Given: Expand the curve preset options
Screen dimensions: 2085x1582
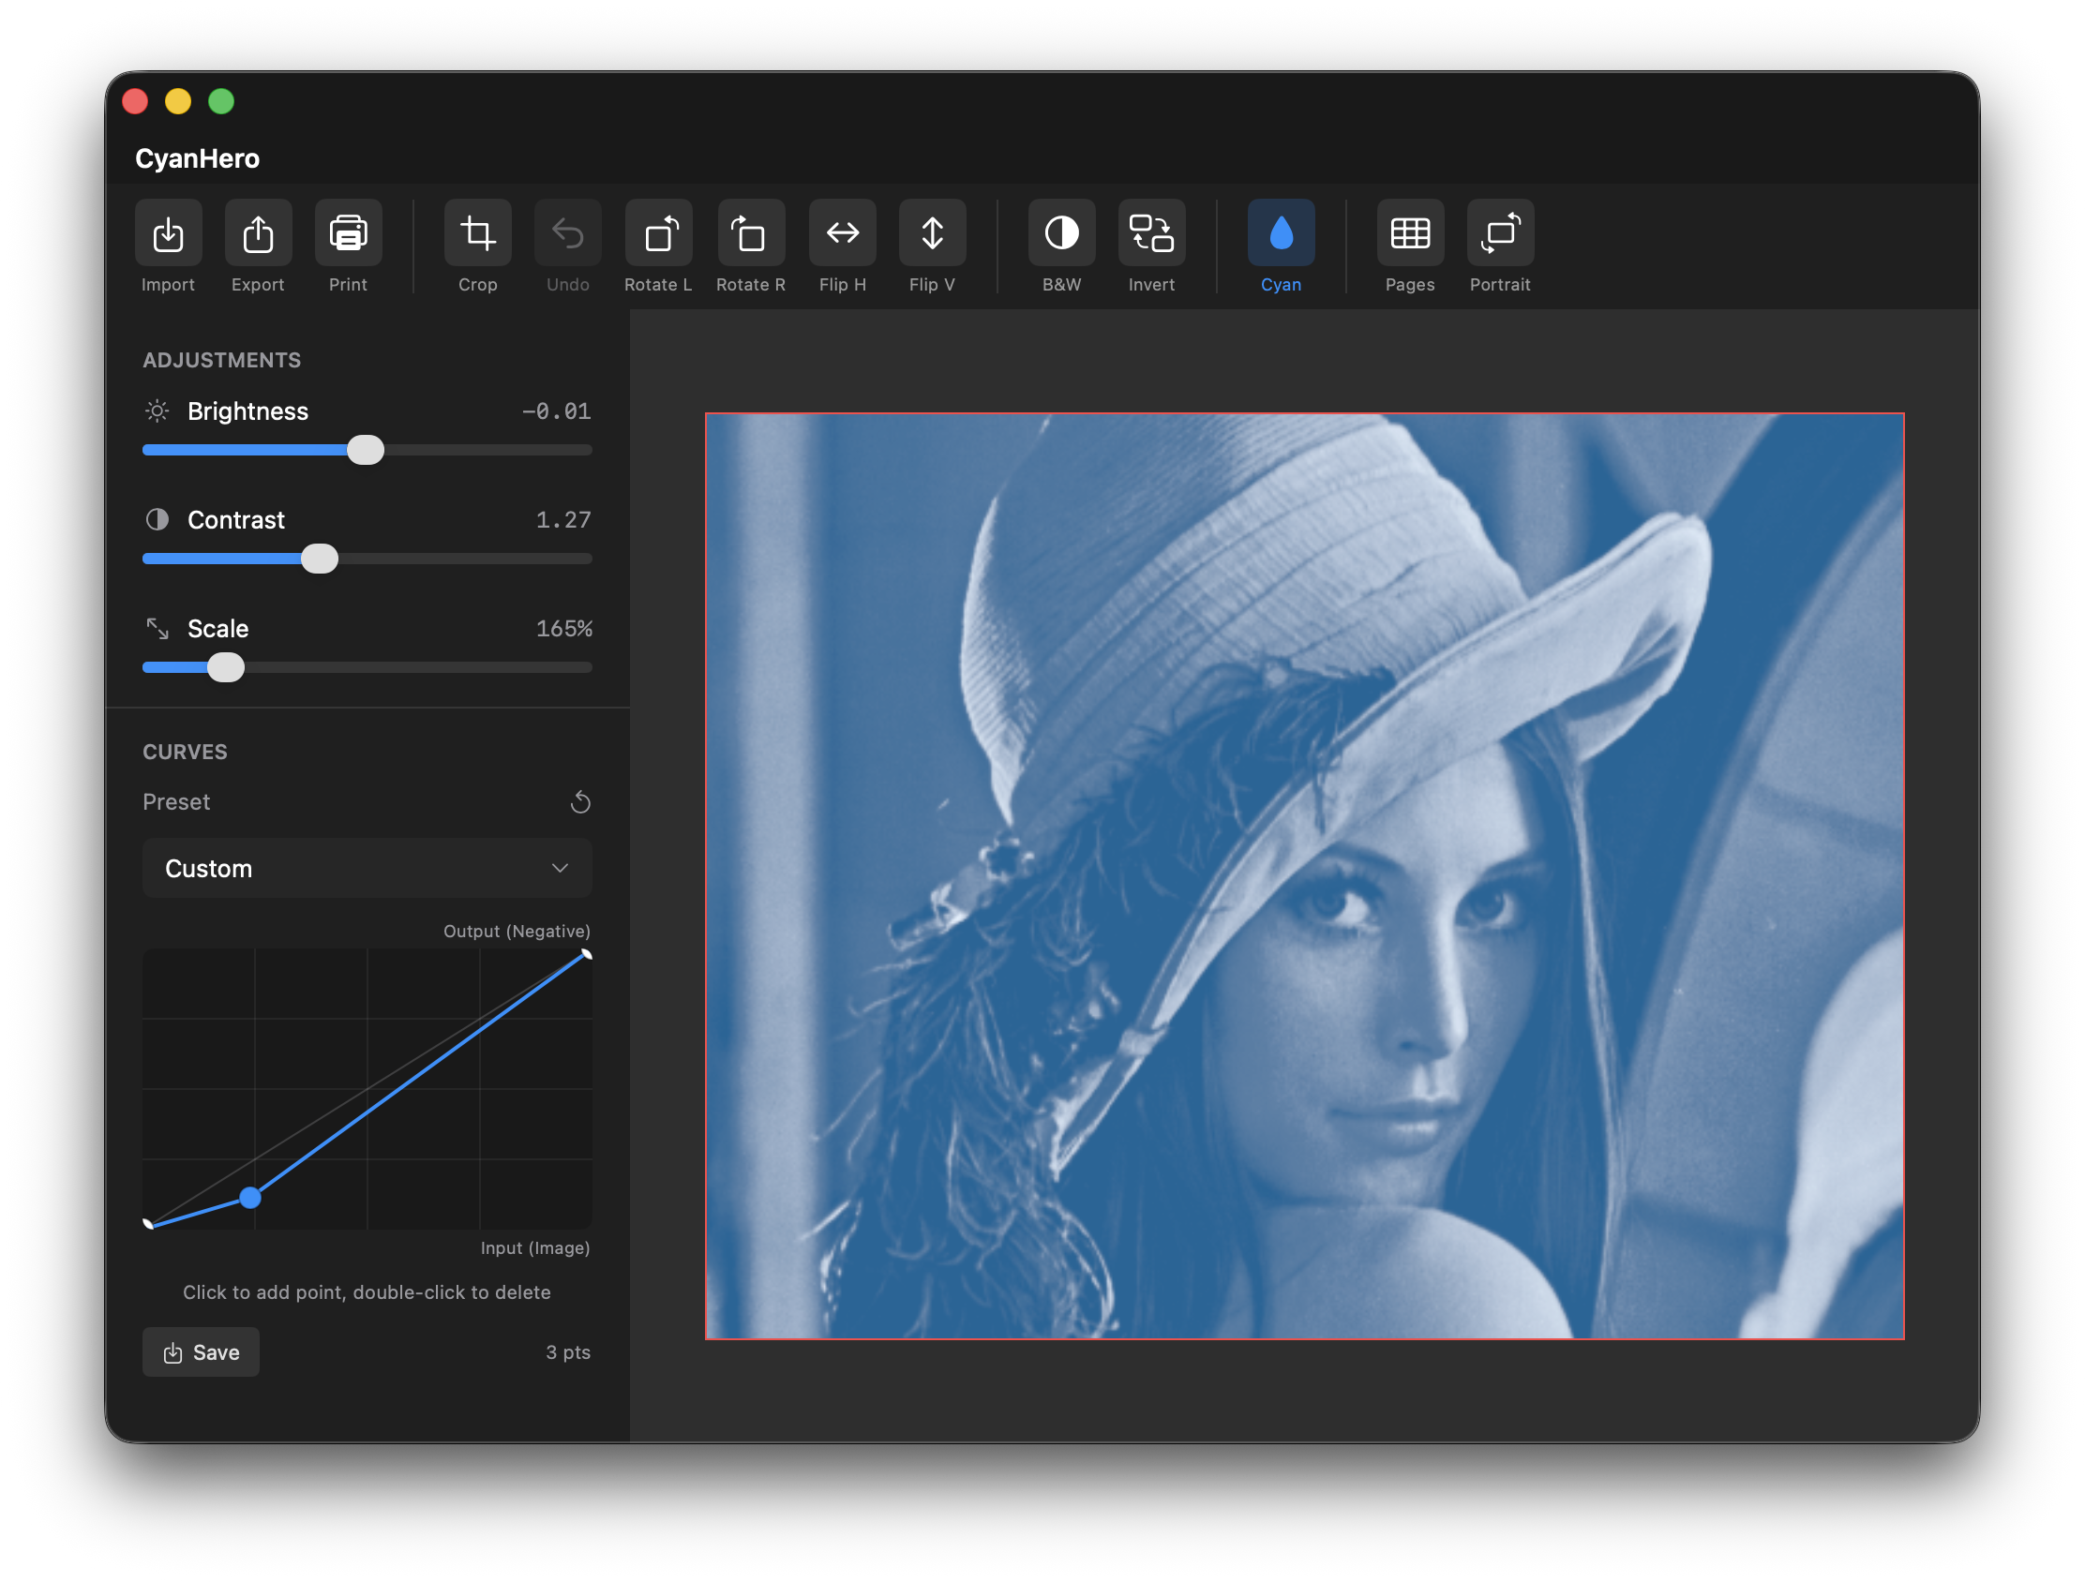Looking at the screenshot, I should pos(560,868).
